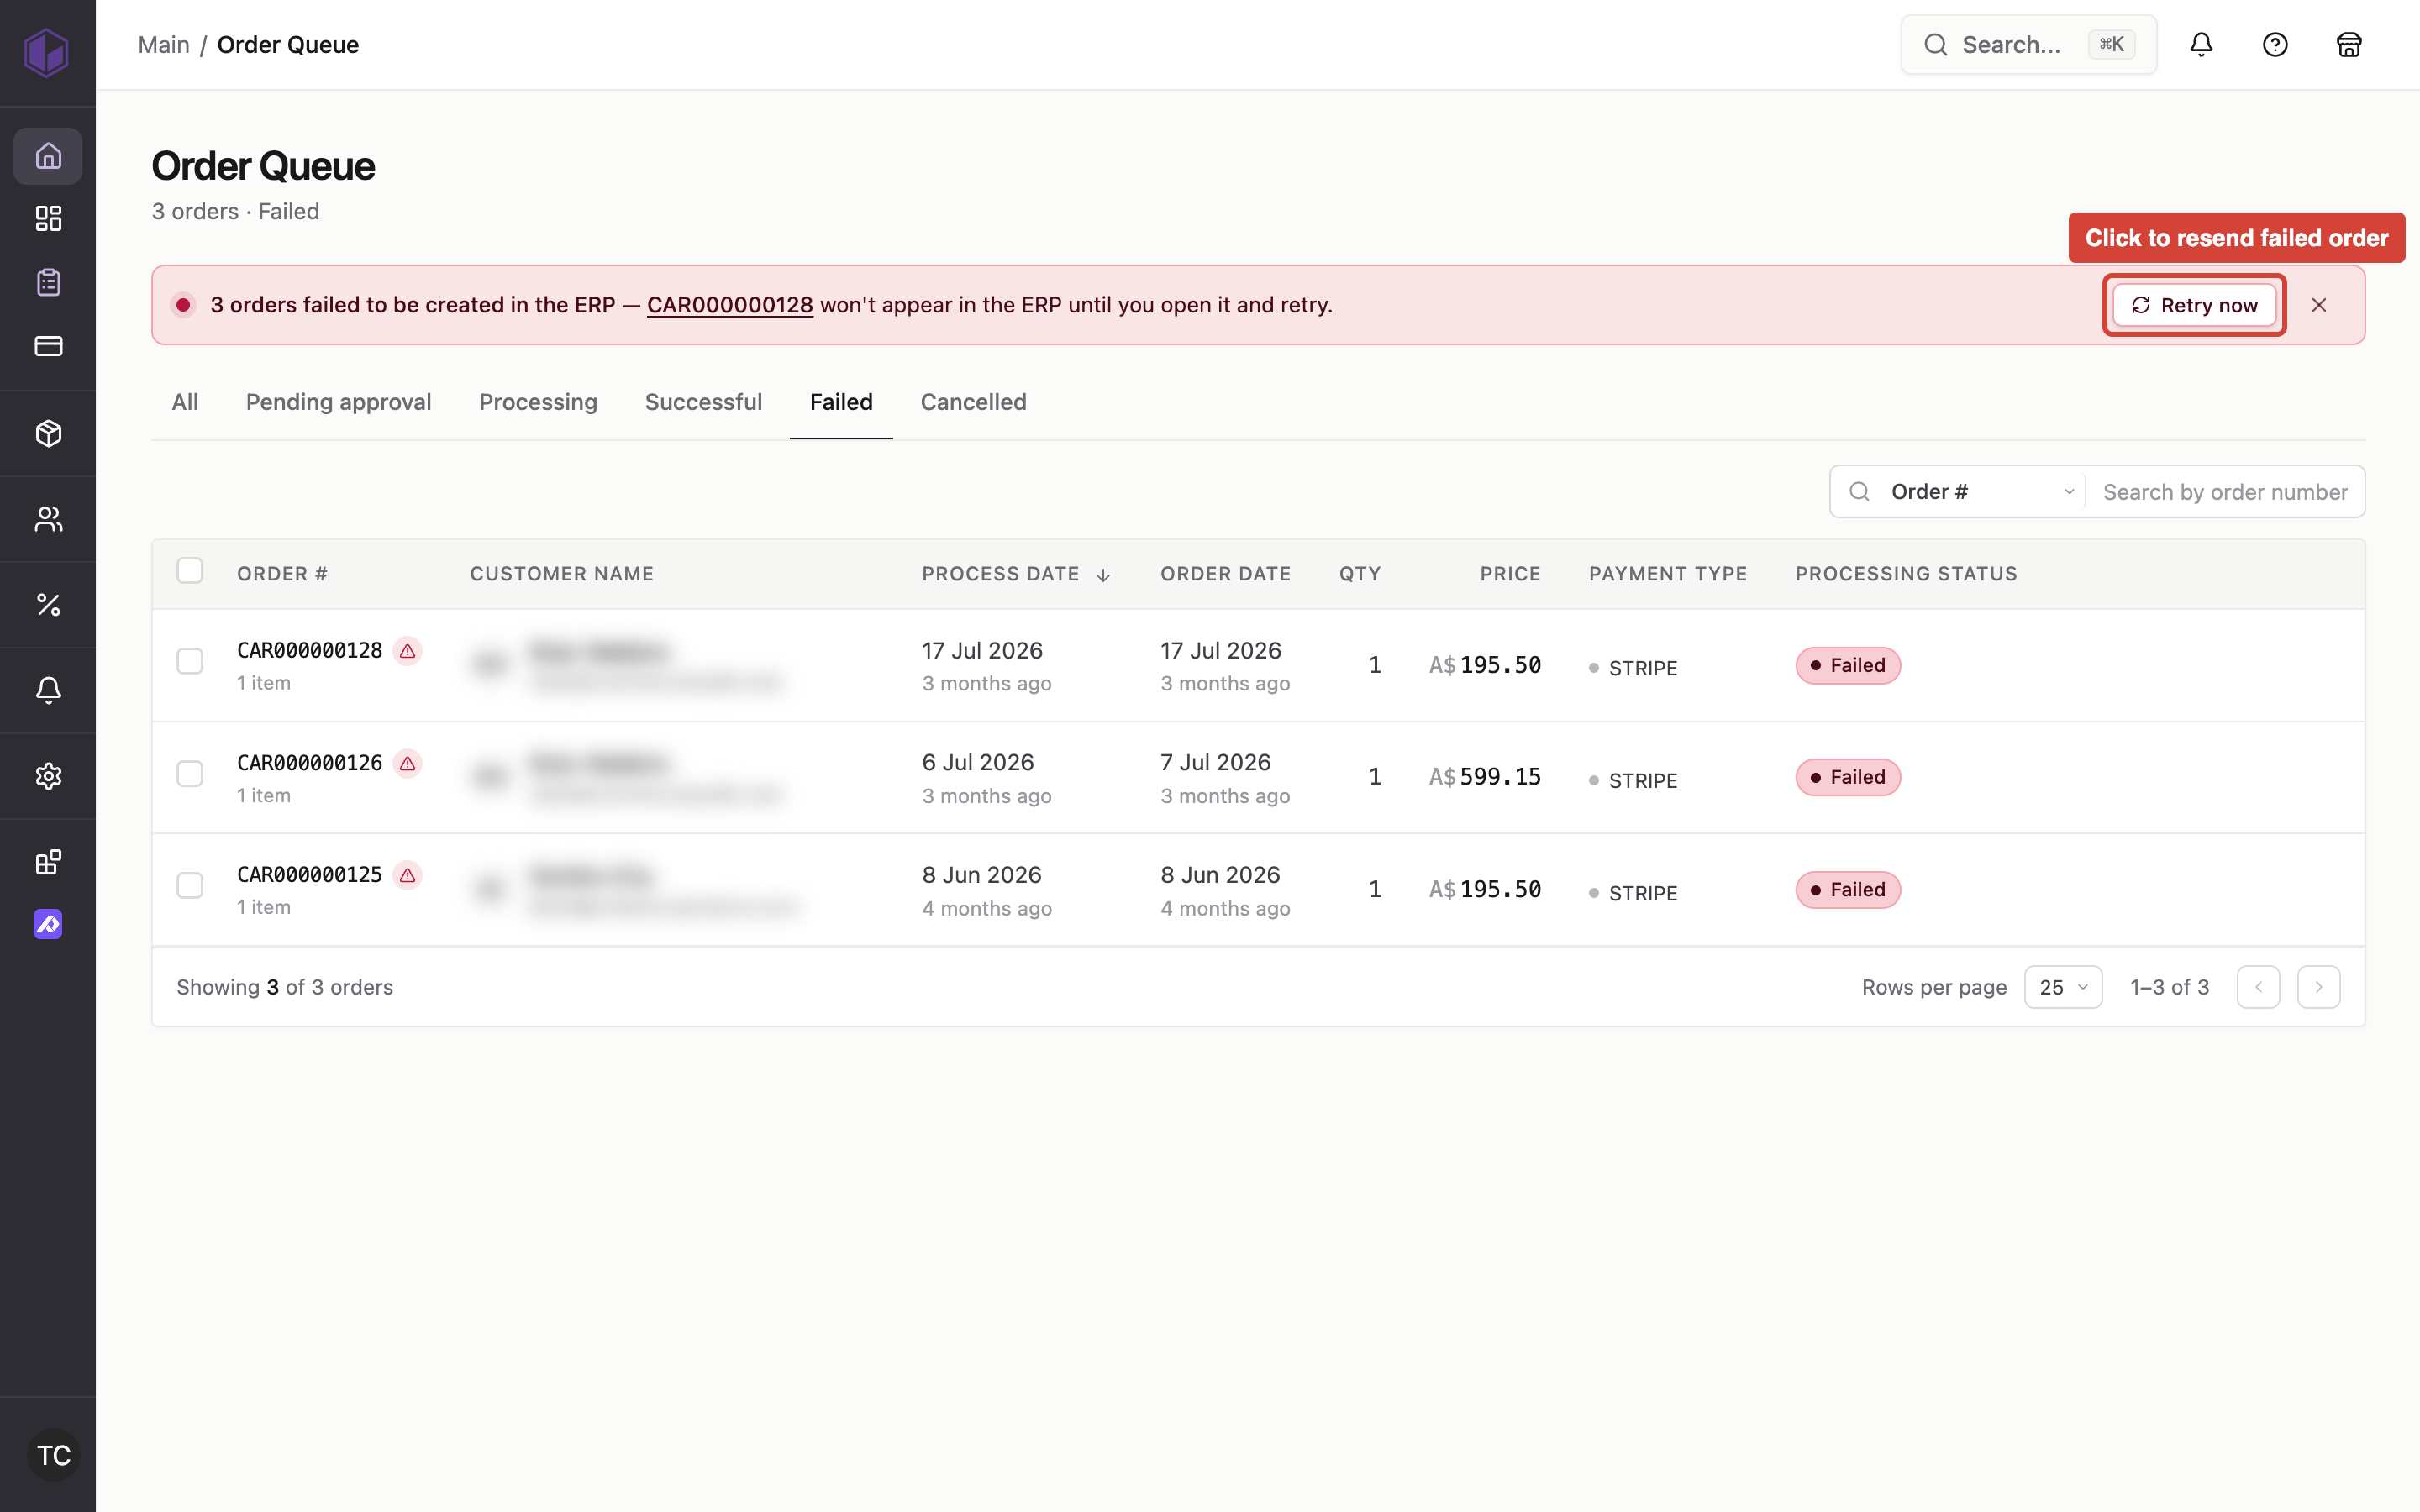Viewport: 2420px width, 1512px height.
Task: Go to the previous page of orders
Action: point(2258,987)
